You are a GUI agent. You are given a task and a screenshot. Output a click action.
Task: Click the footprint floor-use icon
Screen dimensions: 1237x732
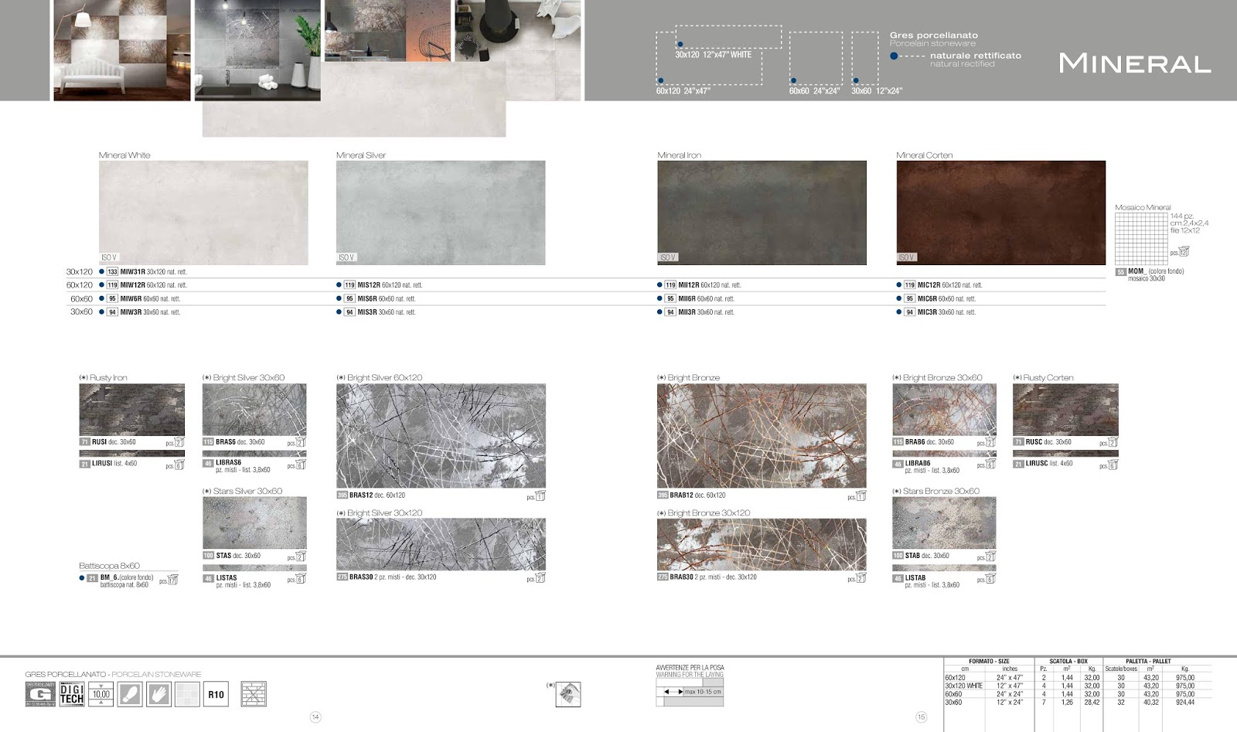click(130, 694)
